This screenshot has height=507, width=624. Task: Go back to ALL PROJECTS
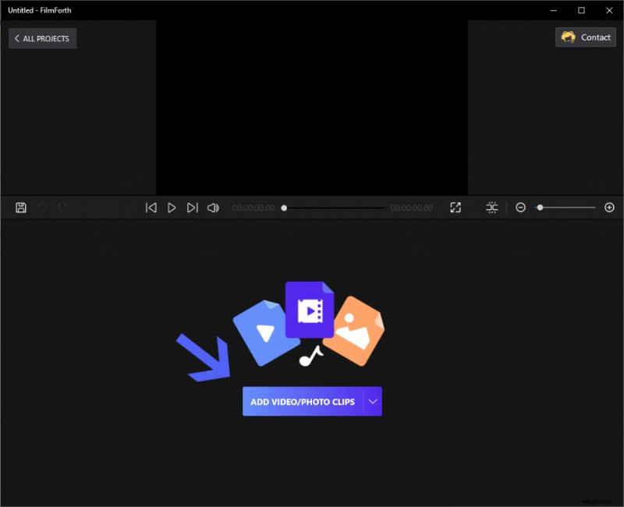(42, 38)
